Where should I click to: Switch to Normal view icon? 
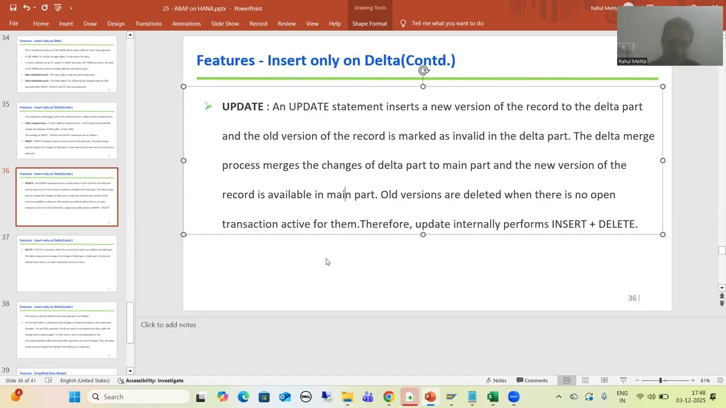pos(567,380)
